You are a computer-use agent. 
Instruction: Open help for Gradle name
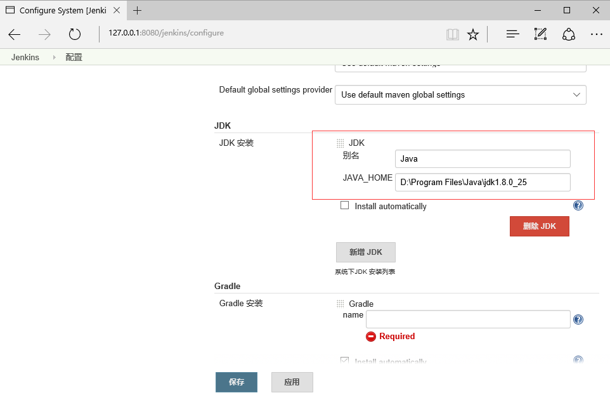click(x=578, y=319)
